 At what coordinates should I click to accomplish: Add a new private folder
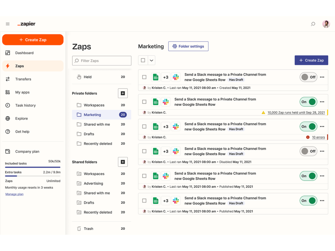pyautogui.click(x=123, y=93)
